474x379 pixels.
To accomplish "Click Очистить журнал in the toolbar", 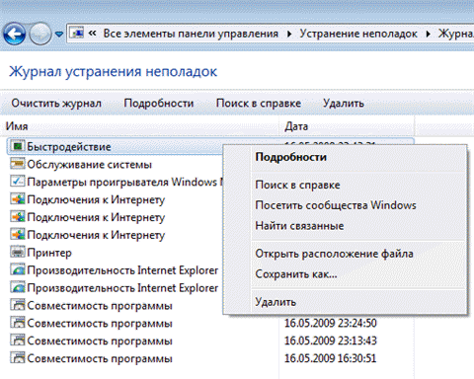I will pyautogui.click(x=56, y=104).
